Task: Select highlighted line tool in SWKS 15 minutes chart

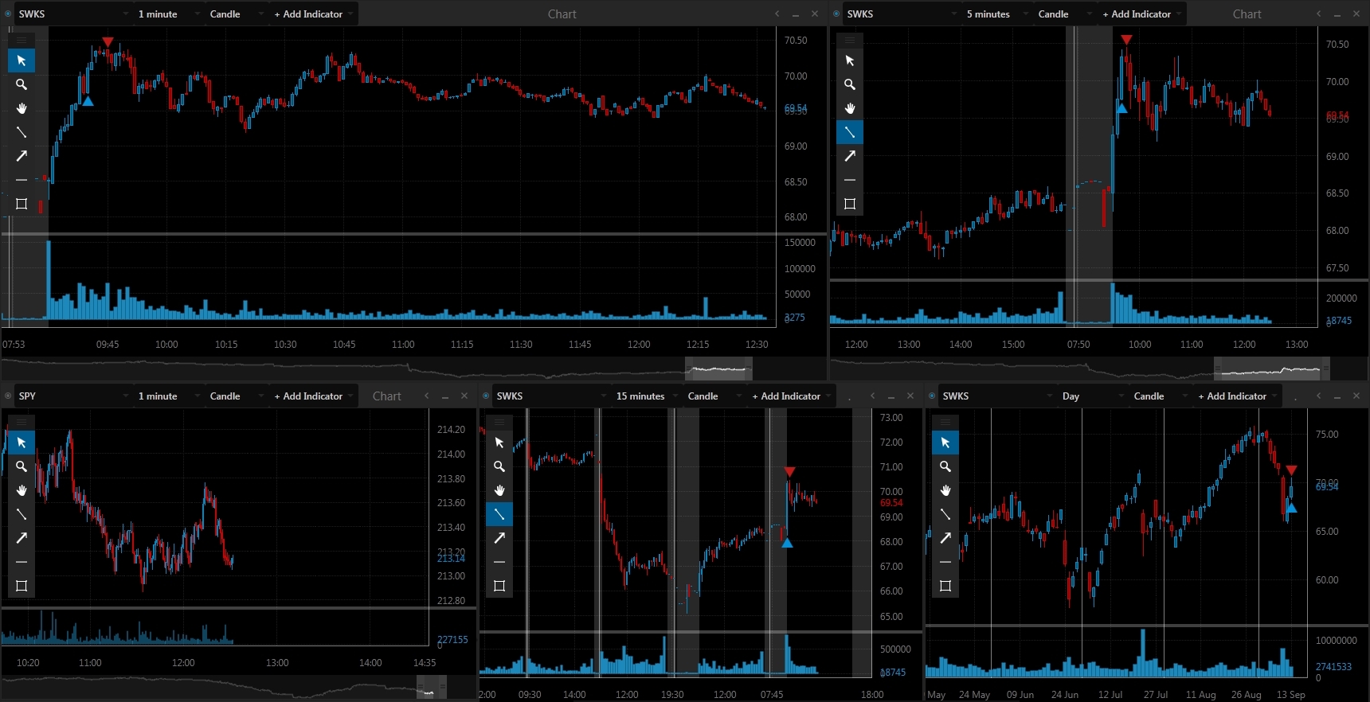Action: click(x=499, y=514)
